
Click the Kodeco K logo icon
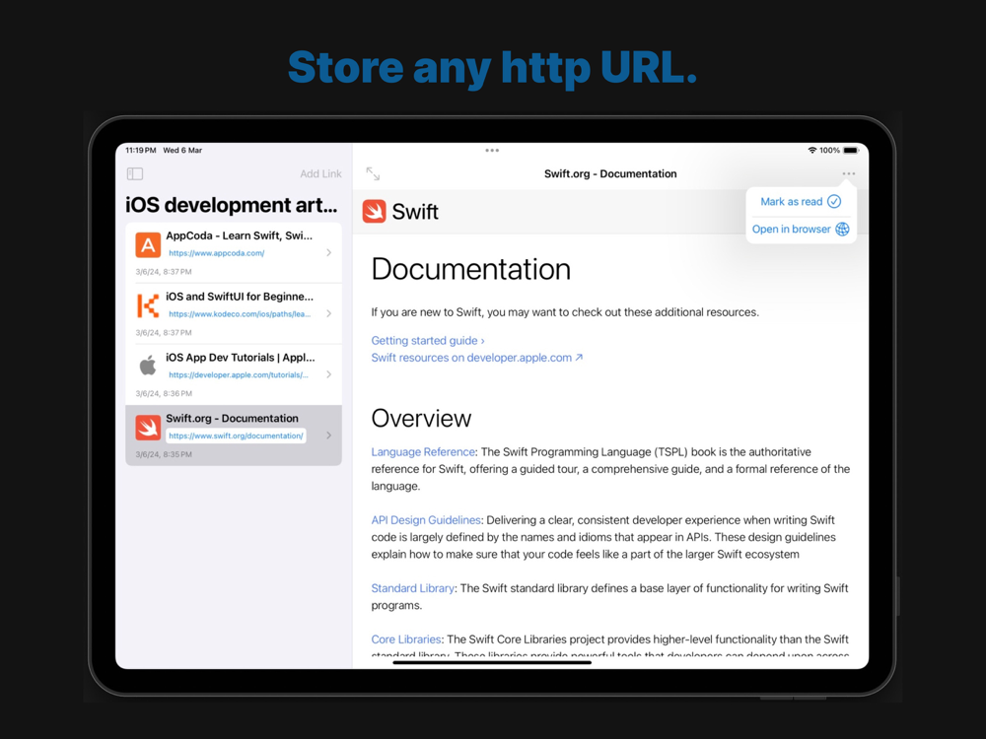coord(148,306)
